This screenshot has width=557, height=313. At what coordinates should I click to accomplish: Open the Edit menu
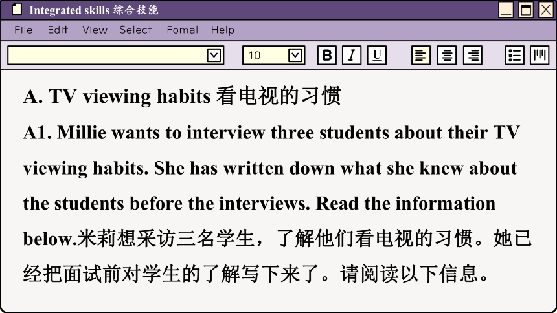[x=58, y=30]
